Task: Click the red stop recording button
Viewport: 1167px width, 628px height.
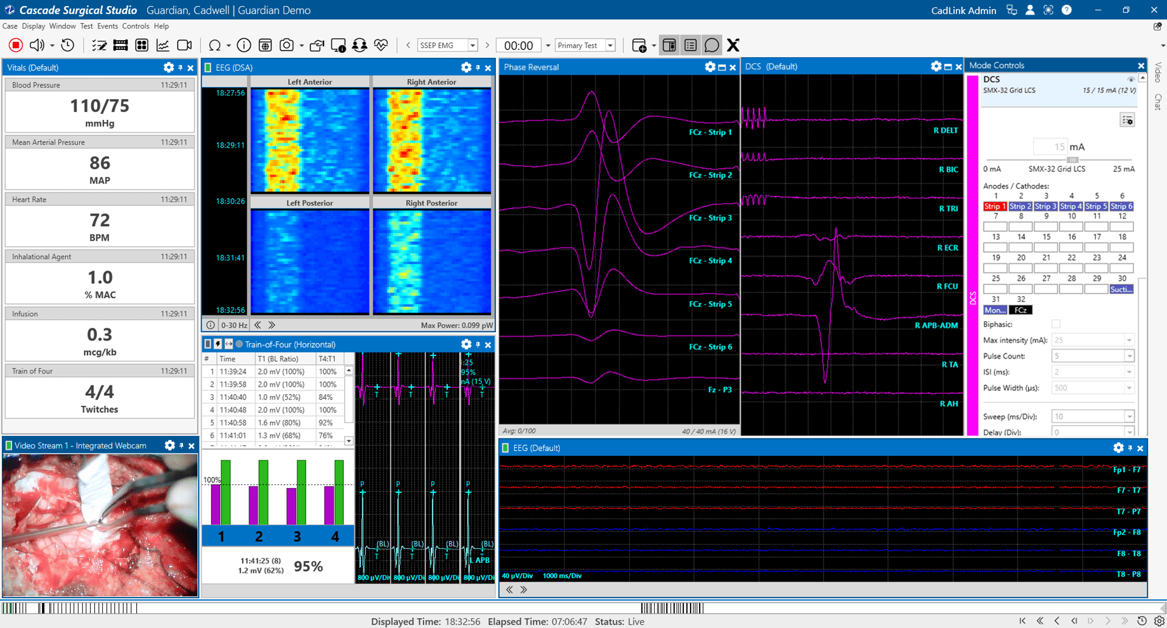Action: 16,45
